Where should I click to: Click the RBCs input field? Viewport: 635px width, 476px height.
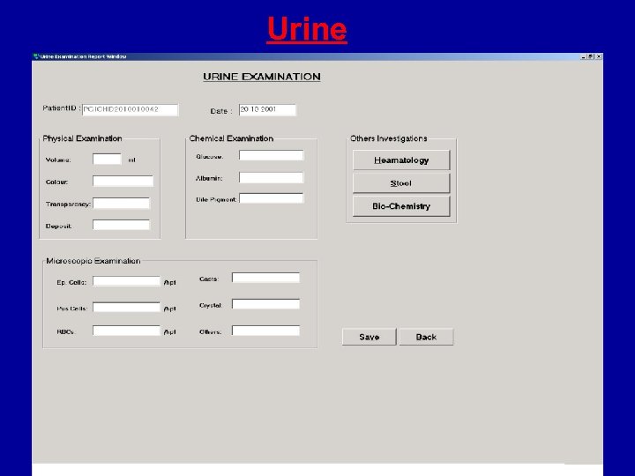pos(126,331)
